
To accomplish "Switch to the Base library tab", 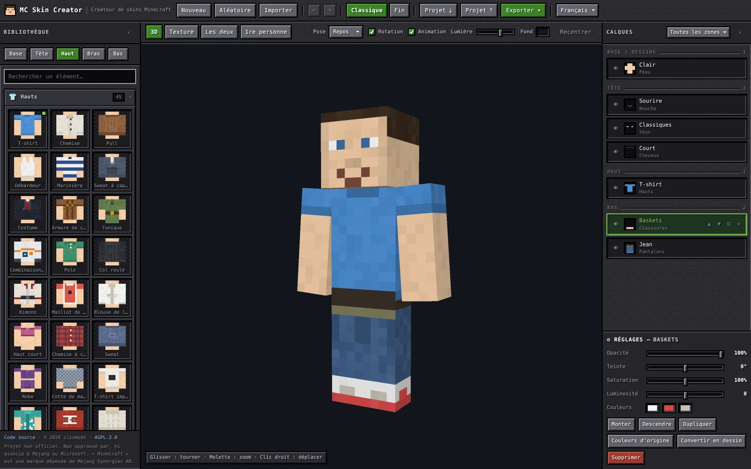I will (x=15, y=54).
